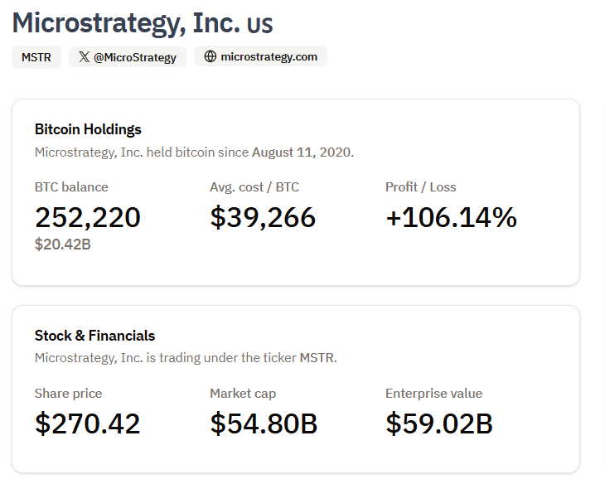Viewport: 605px width, 484px height.
Task: Click the X logo icon beside @MicroStrategy
Action: (85, 57)
